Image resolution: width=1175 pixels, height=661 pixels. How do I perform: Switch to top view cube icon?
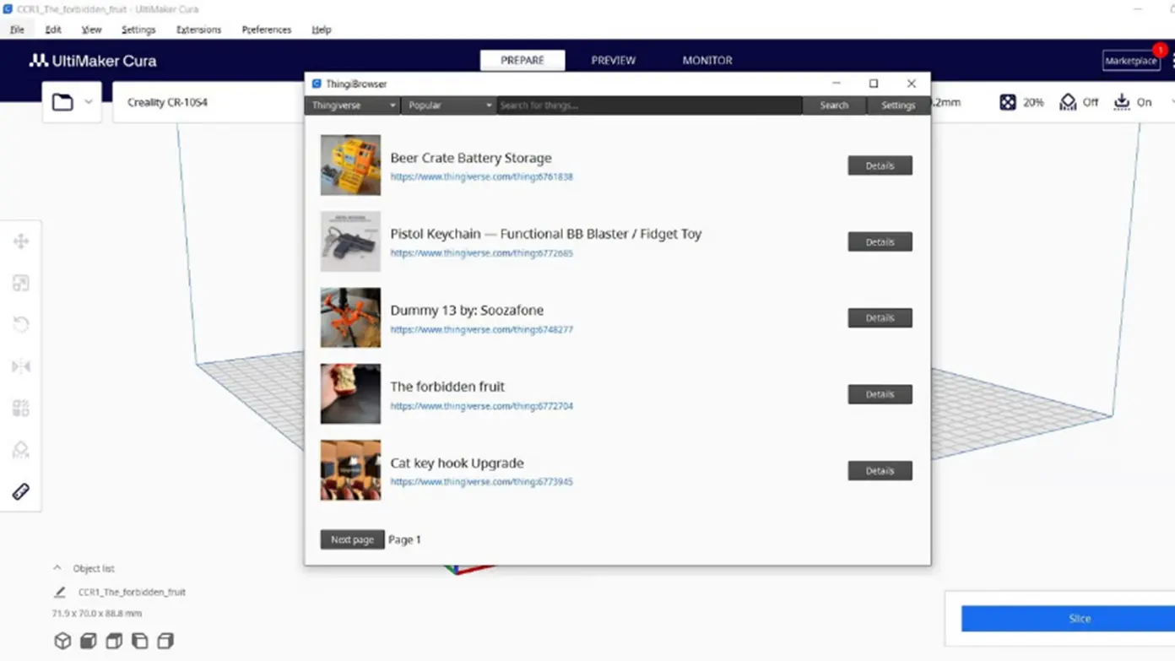[114, 641]
